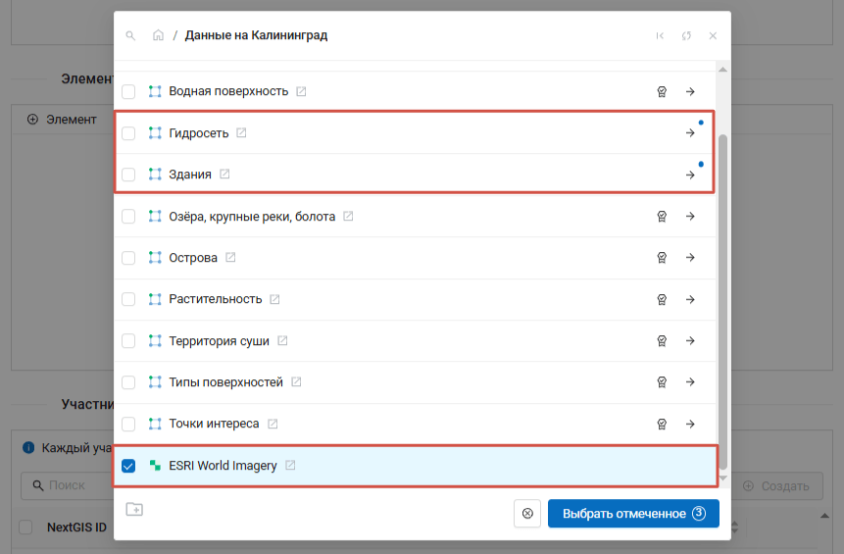Open ESRI World Imagery external link icon
The width and height of the screenshot is (844, 554).
[x=290, y=466]
